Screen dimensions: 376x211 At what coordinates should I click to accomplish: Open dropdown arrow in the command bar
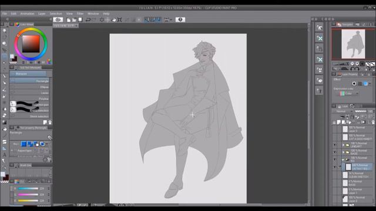[x=171, y=20]
